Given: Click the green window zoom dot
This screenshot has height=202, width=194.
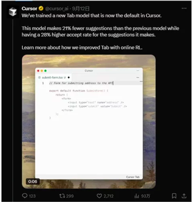Looking at the screenshot, I should tap(46, 71).
